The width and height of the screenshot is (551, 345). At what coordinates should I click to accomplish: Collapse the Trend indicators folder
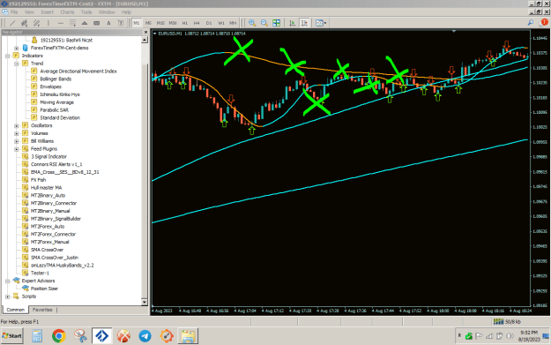click(x=16, y=64)
